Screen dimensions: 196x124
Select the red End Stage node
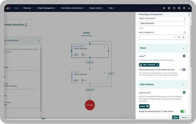pos(90,105)
